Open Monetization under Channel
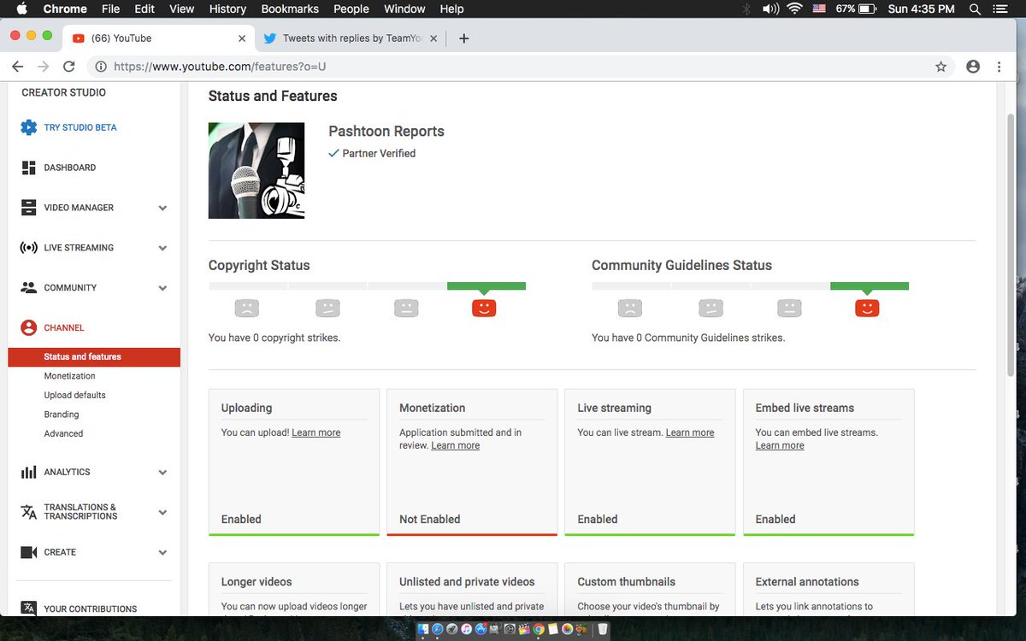The height and width of the screenshot is (641, 1026). (70, 376)
